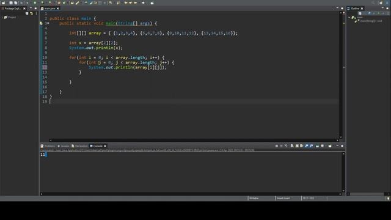
Task: Toggle show console on standard error change
Action: click(x=312, y=146)
